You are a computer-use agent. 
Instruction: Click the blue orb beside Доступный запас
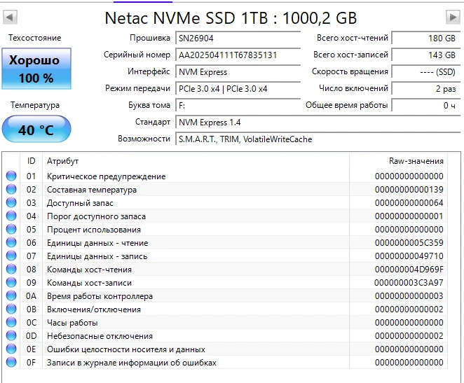(11, 203)
